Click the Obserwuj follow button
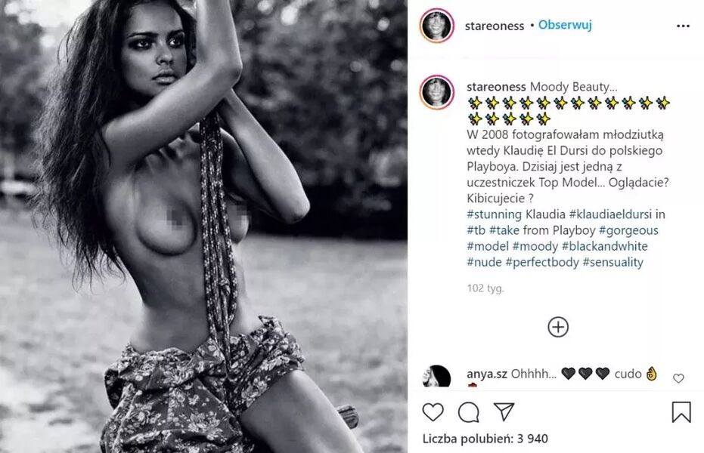The height and width of the screenshot is (453, 704). point(565,25)
